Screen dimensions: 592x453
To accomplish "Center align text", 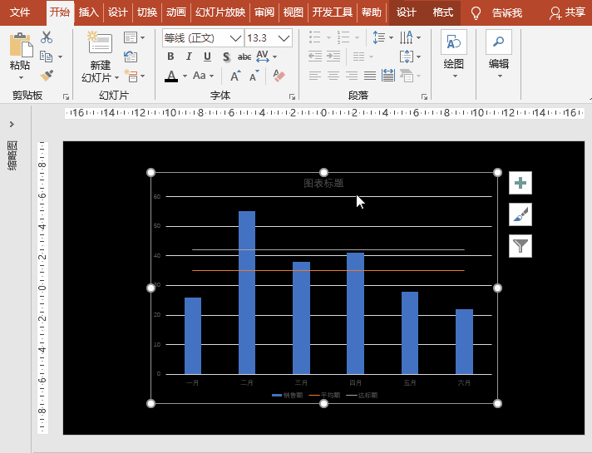I will point(333,76).
